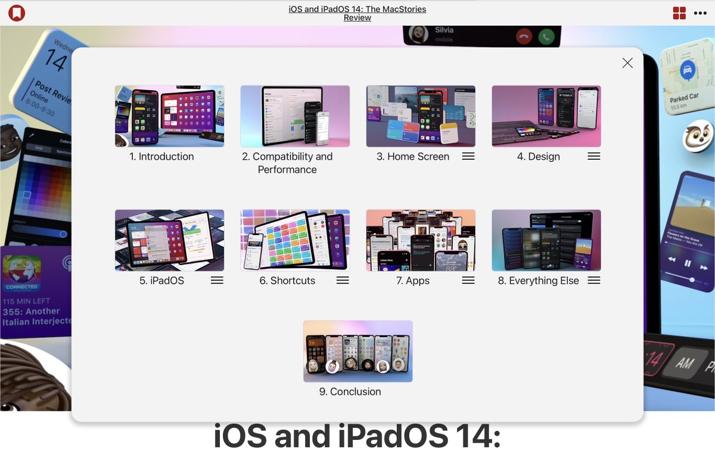The image size is (715, 453).
Task: Go to '1. Introduction' label
Action: 161,156
